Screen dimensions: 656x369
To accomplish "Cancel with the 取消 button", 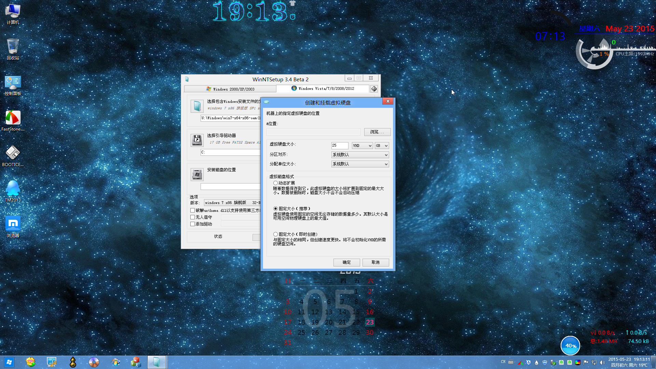I will (375, 262).
